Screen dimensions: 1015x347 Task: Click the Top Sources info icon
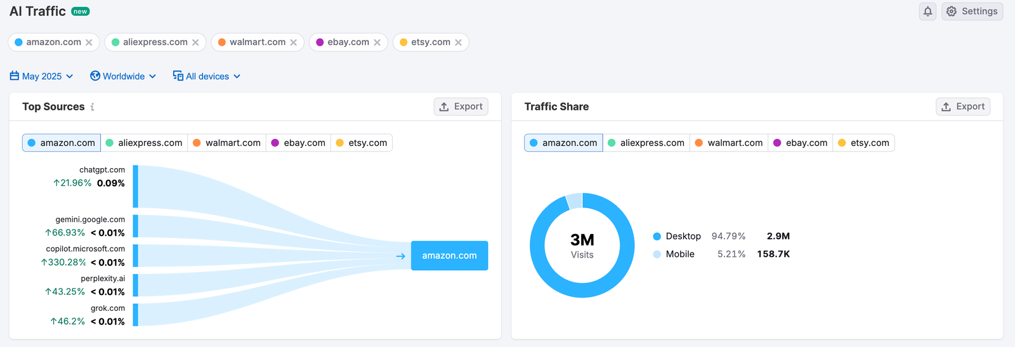pos(93,107)
